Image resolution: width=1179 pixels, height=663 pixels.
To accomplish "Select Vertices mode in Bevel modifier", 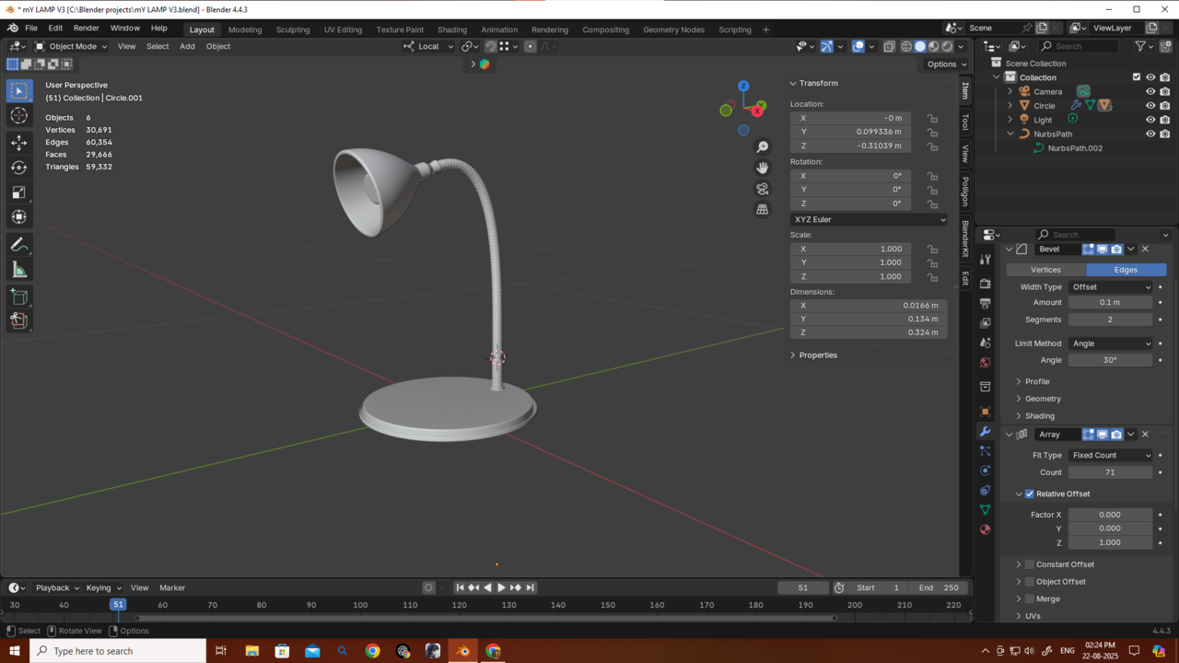I will coord(1045,270).
